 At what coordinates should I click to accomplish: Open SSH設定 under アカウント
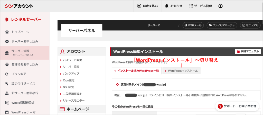68,87
